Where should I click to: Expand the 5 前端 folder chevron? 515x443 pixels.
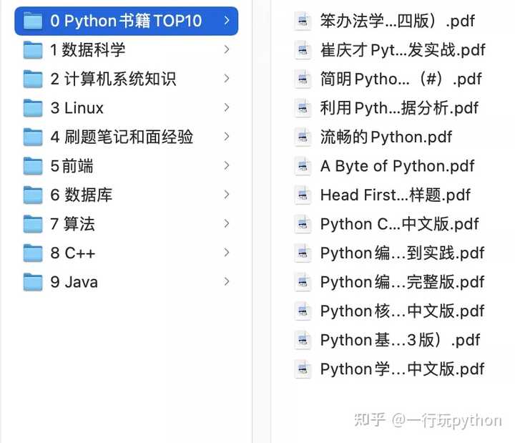click(226, 166)
